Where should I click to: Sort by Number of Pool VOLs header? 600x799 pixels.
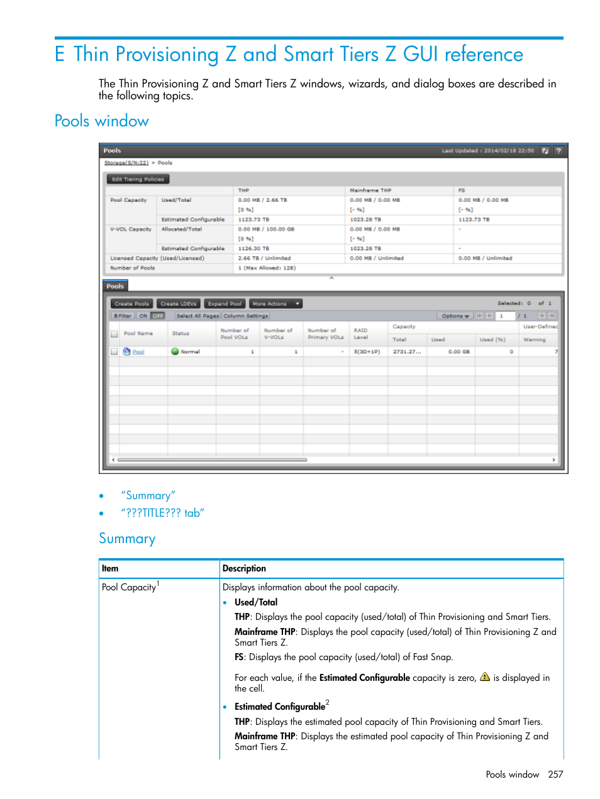coord(235,334)
